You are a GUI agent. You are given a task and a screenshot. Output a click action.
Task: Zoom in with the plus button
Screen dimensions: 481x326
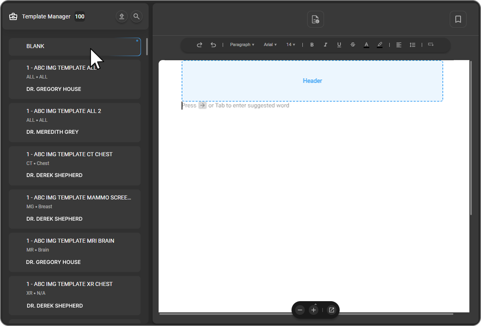point(314,310)
